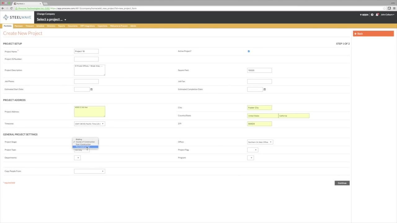Image resolution: width=397 pixels, height=223 pixels.
Task: Choose Bidding in the stage list
Action: 85,139
